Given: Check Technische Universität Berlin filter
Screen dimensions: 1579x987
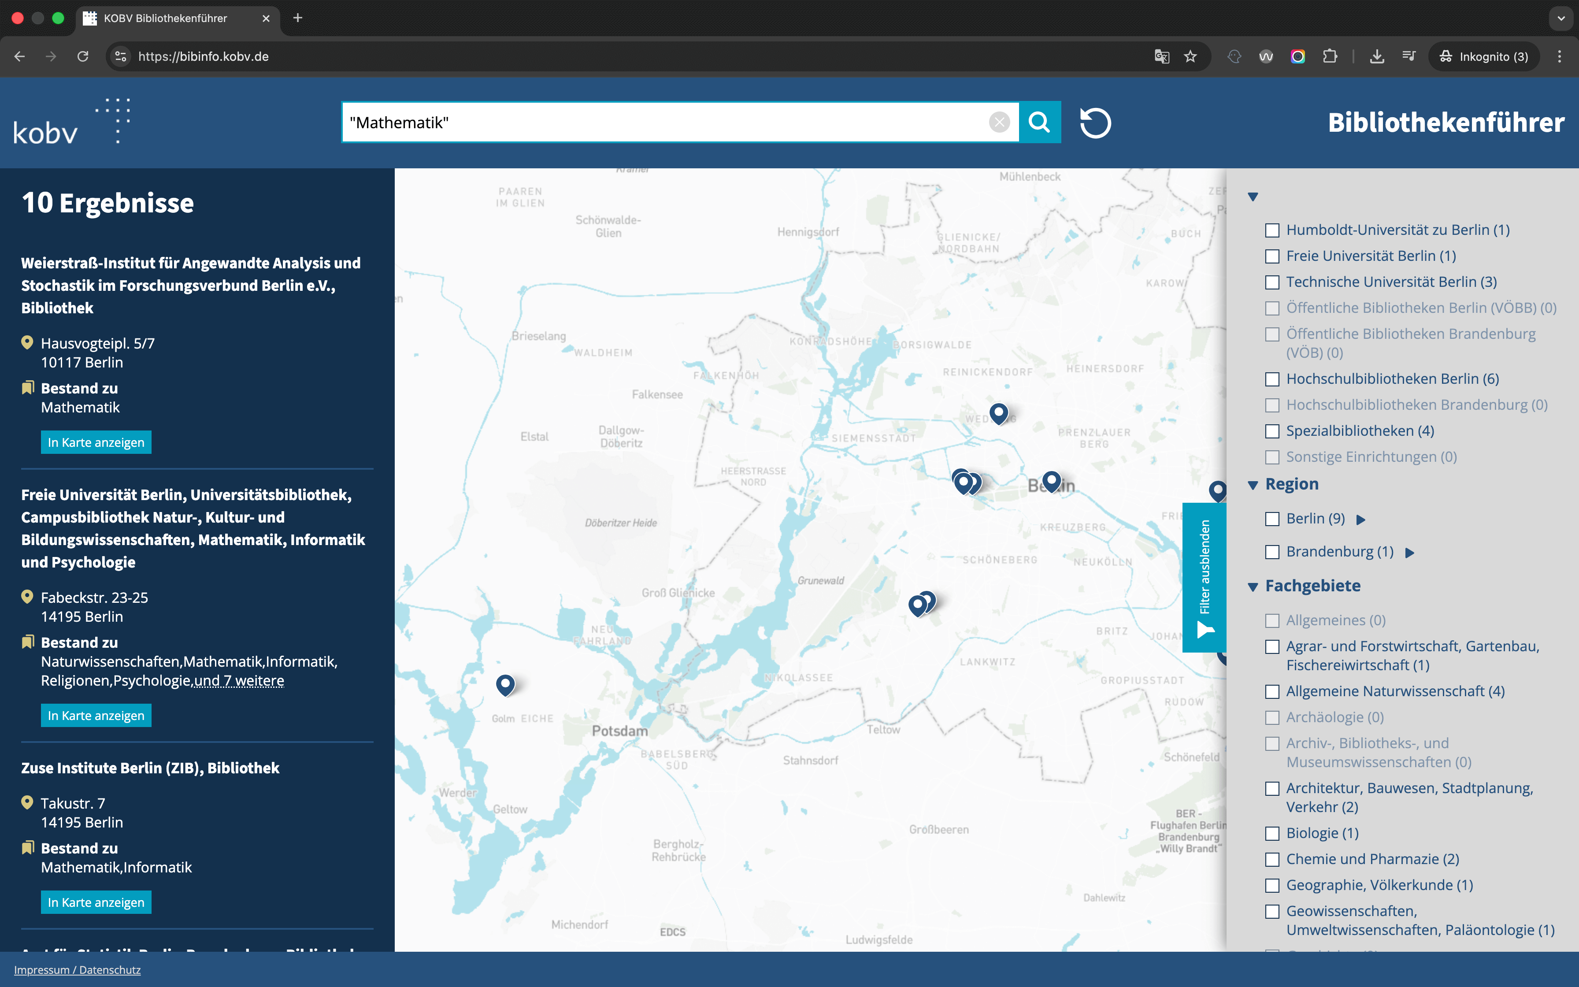Looking at the screenshot, I should point(1272,282).
